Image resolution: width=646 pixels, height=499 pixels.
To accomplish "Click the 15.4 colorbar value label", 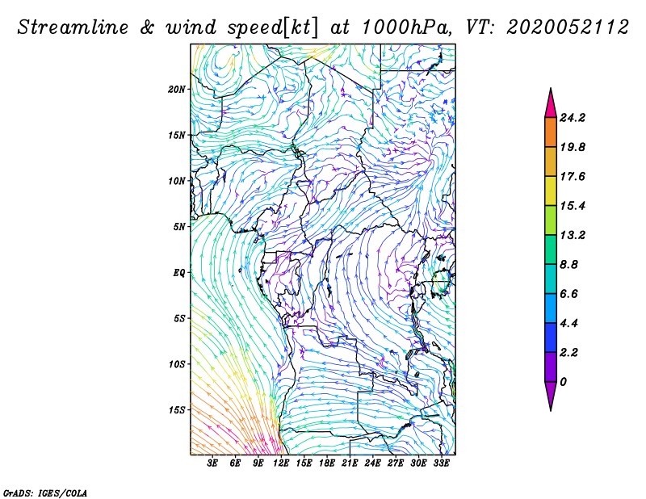I will coord(573,206).
